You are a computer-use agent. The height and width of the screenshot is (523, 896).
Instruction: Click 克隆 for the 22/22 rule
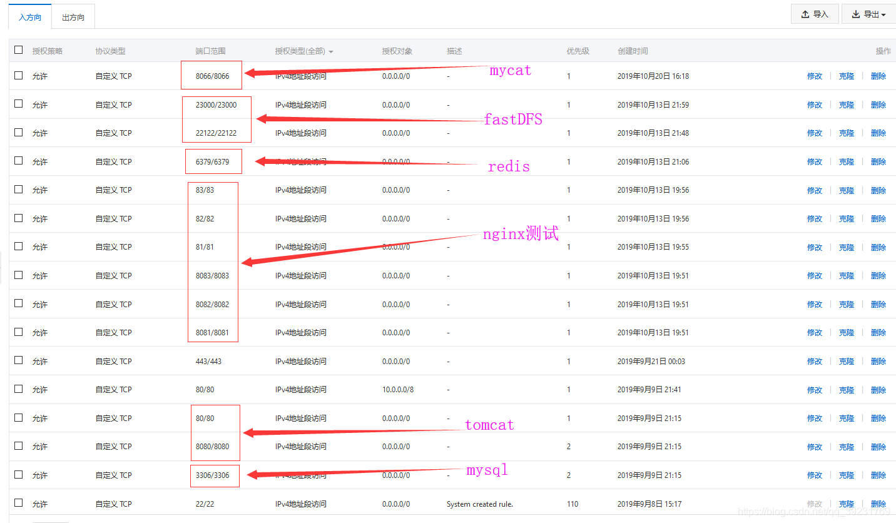pos(847,504)
